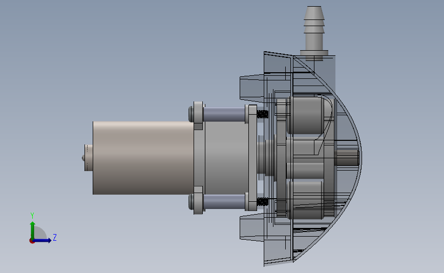
Task: Select the lower black compression spring
Action: 263,202
